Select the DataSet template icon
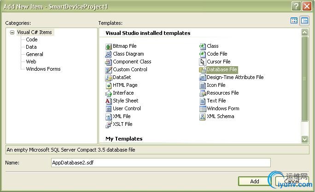This screenshot has height=192, width=315. [109, 78]
